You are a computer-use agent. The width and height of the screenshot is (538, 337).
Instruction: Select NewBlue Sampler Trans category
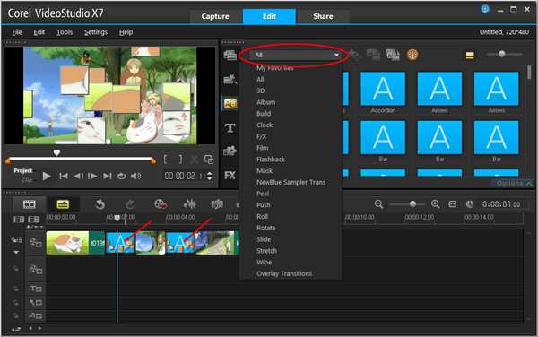pos(291,182)
